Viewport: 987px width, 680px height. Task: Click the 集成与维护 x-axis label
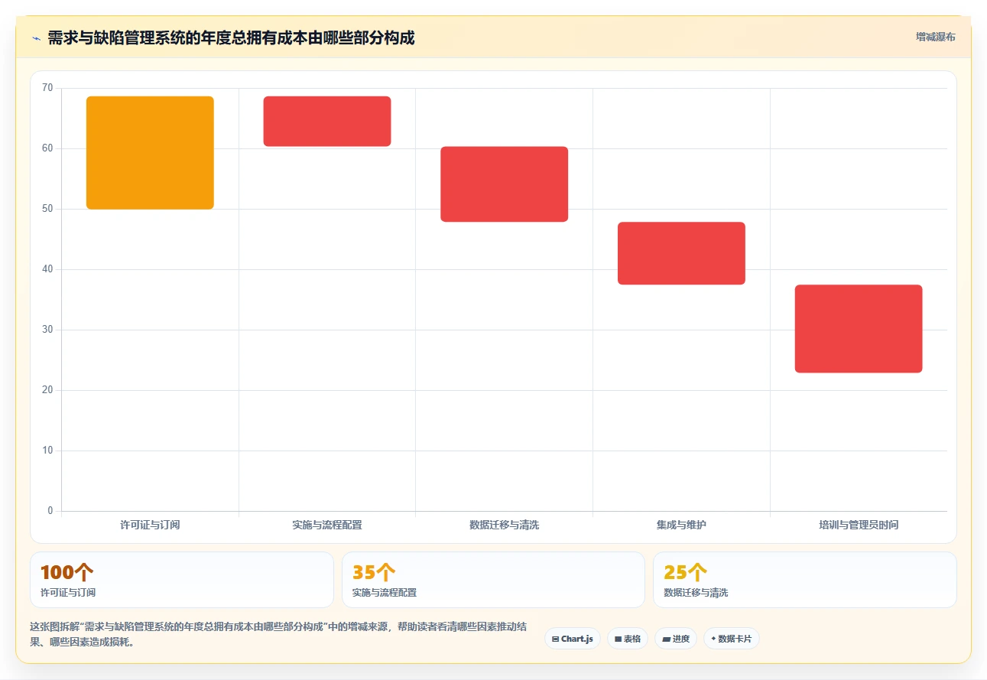click(x=681, y=525)
